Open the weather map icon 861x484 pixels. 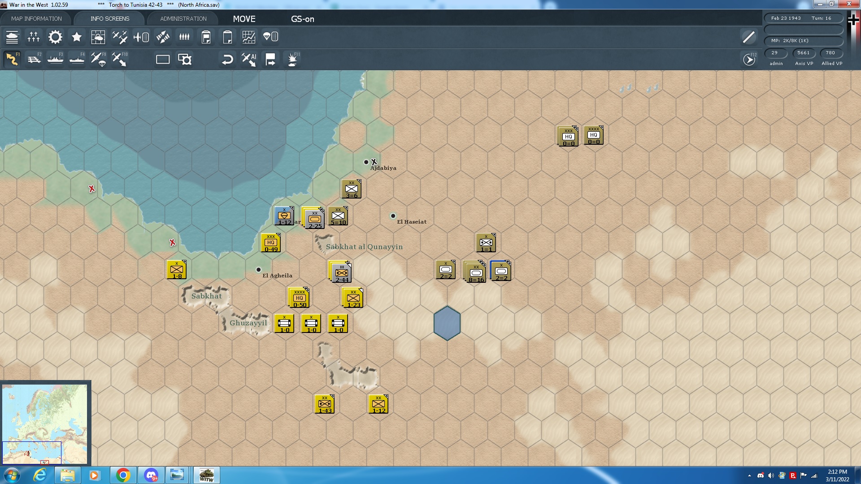pos(98,37)
